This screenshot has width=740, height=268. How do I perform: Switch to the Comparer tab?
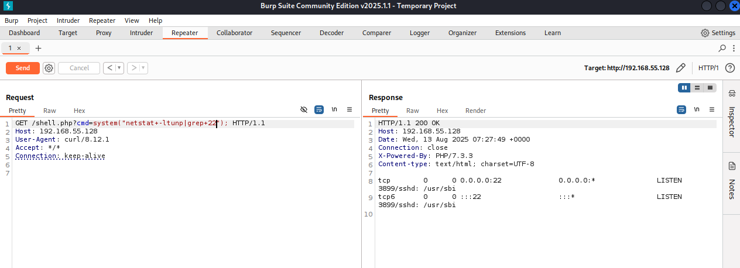(376, 33)
